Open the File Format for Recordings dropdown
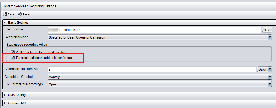The width and height of the screenshot is (276, 108). click(x=160, y=84)
